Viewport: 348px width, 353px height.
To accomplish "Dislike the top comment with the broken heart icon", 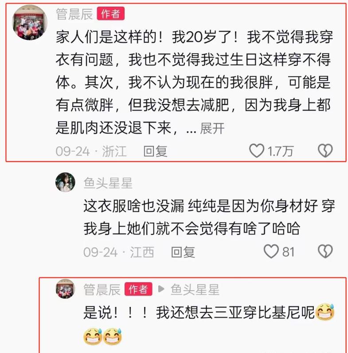I will 325,150.
